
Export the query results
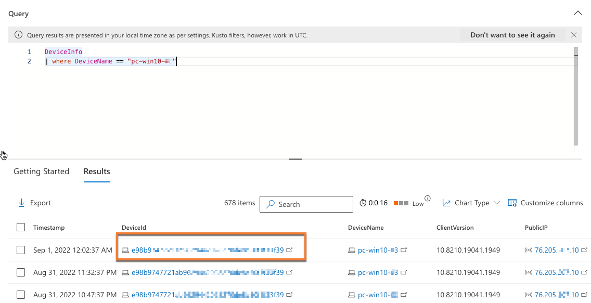coord(34,203)
